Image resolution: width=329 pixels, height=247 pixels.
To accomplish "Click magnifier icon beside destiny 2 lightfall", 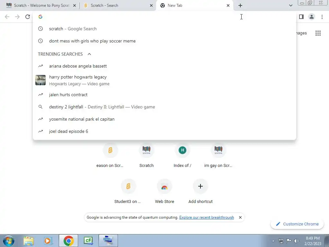I will pyautogui.click(x=40, y=107).
